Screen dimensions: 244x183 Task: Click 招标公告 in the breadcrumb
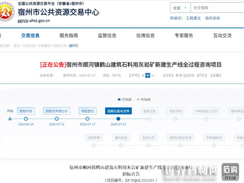pyautogui.click(x=60, y=46)
